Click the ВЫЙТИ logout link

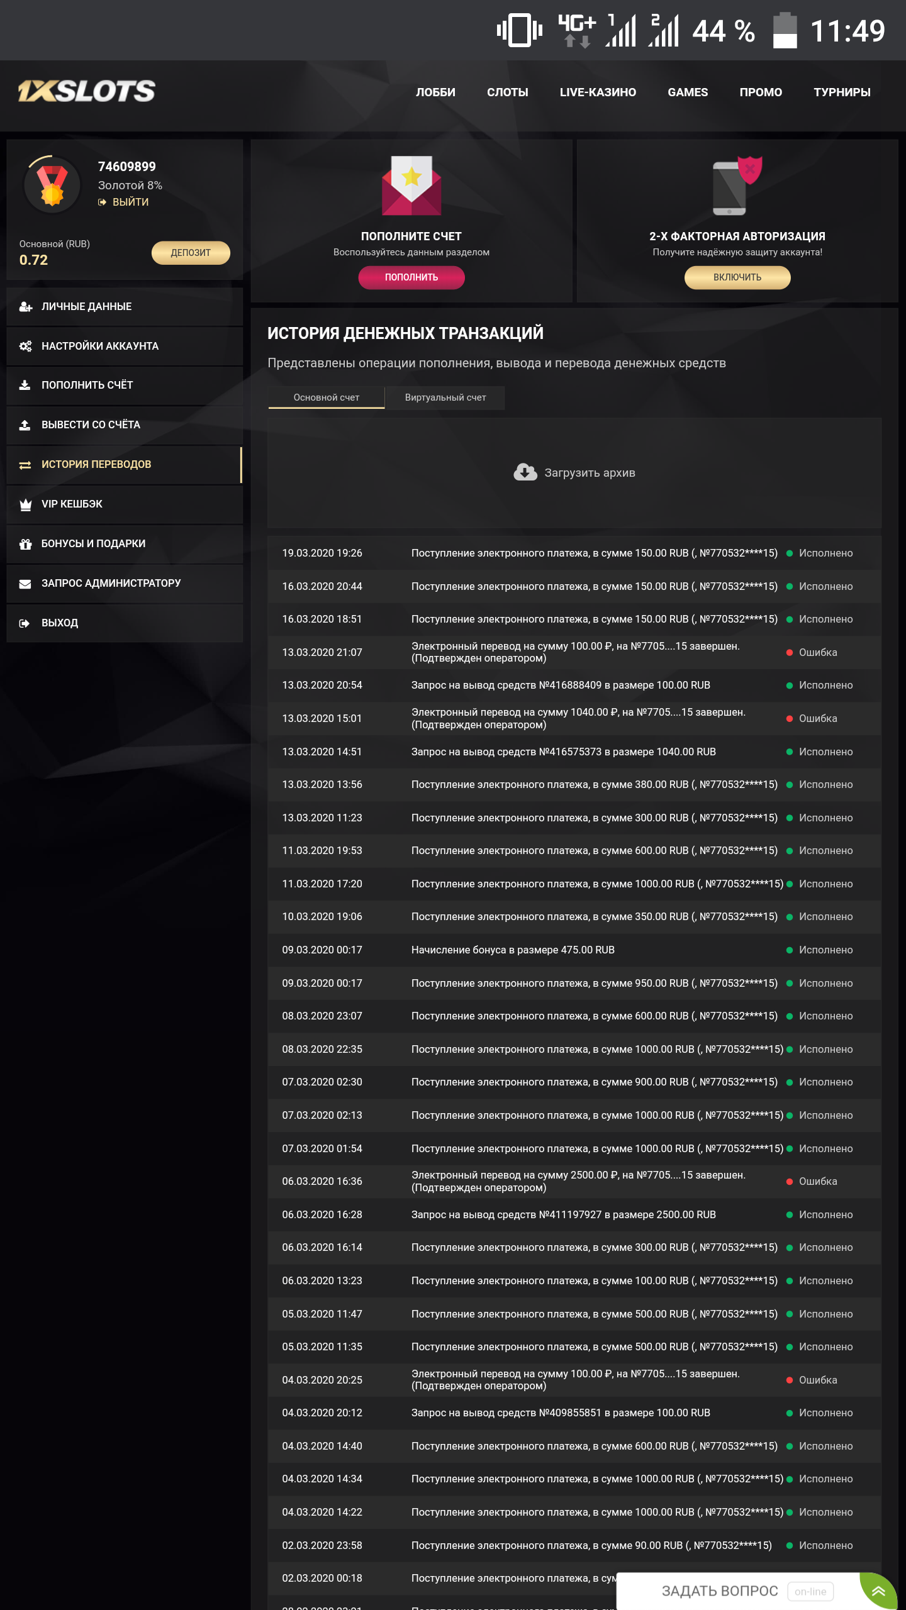pyautogui.click(x=130, y=202)
